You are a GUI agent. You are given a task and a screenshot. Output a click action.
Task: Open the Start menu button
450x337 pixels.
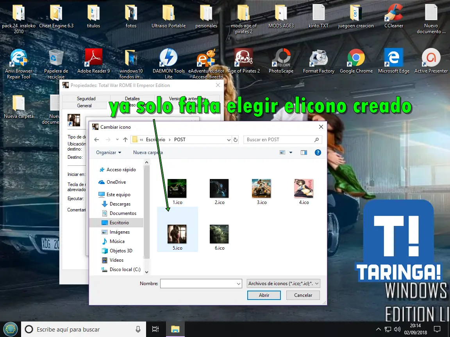click(x=10, y=329)
